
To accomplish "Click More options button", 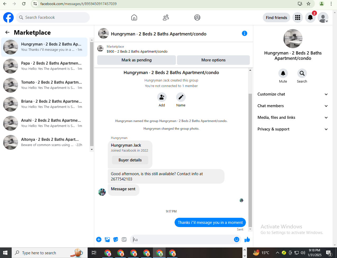I will tap(213, 60).
